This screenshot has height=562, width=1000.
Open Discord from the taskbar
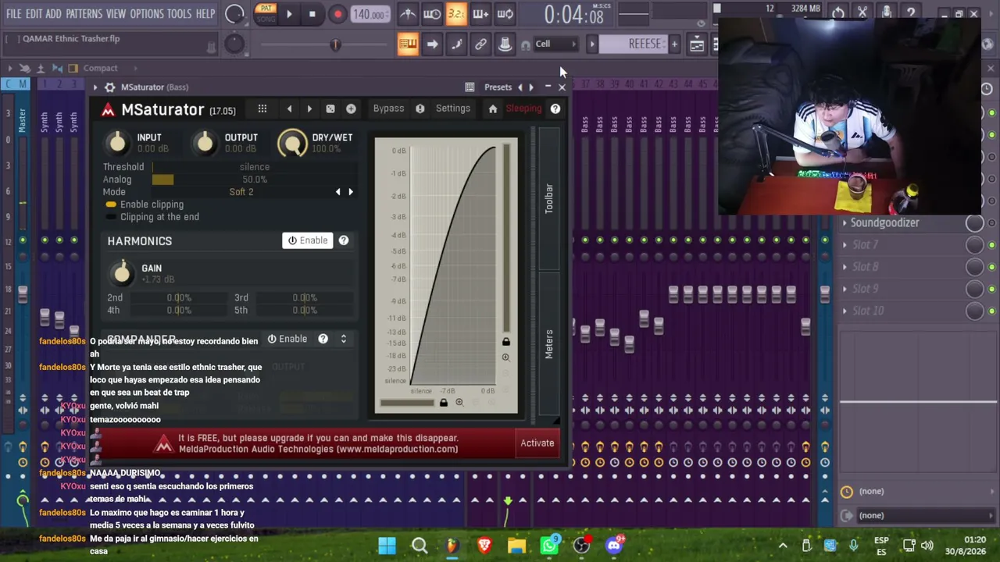click(x=615, y=545)
